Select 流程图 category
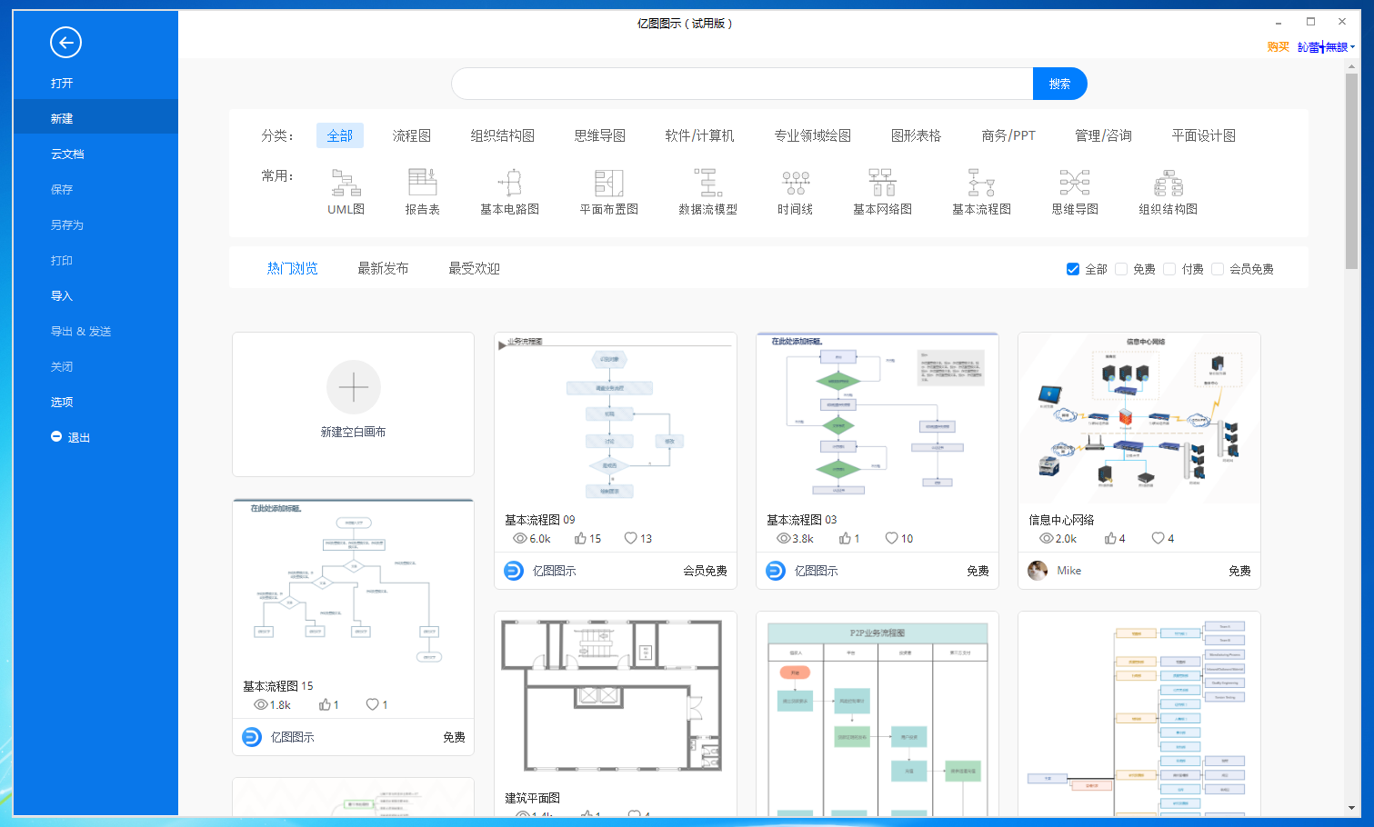This screenshot has width=1374, height=827. click(412, 135)
